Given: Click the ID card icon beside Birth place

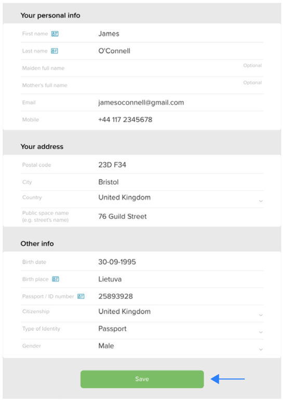Looking at the screenshot, I should pyautogui.click(x=56, y=279).
